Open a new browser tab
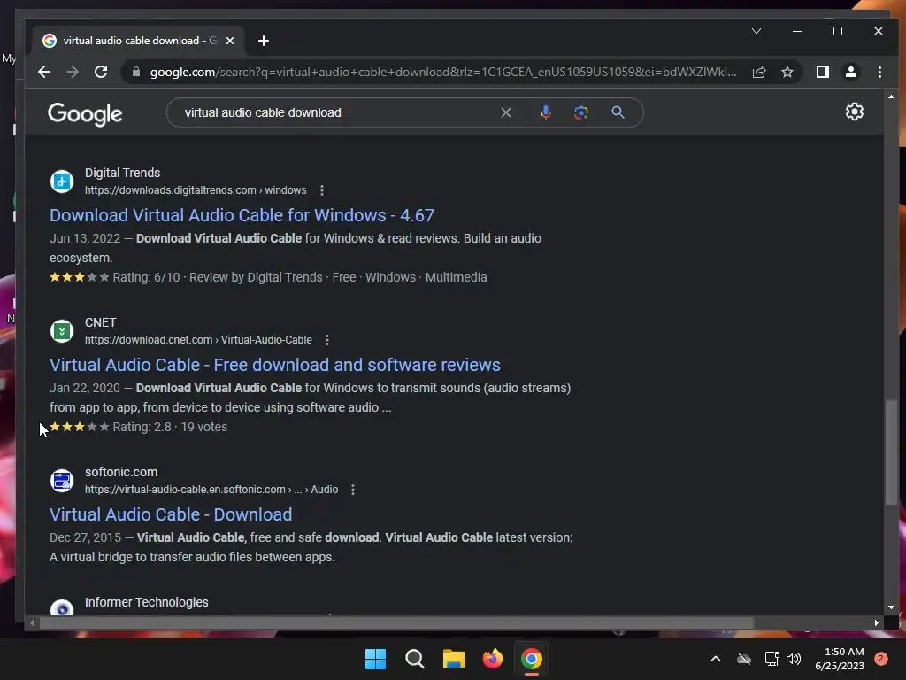This screenshot has height=680, width=906. [x=264, y=41]
